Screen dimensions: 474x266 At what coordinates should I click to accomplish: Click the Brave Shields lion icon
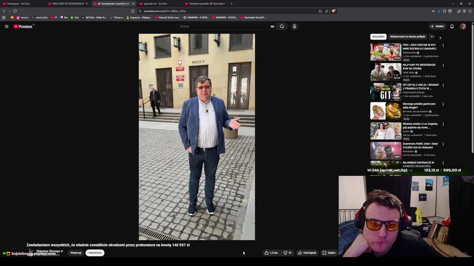(x=333, y=11)
